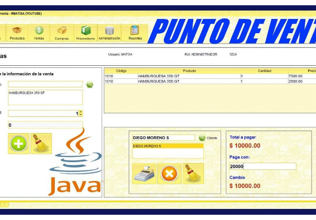The image size is (316, 220).
Task: Increase quantity with spinner up arrow
Action: (x=81, y=112)
